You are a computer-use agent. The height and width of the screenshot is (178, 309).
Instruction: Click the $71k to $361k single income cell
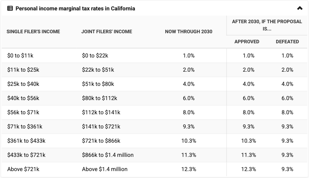coord(25,126)
